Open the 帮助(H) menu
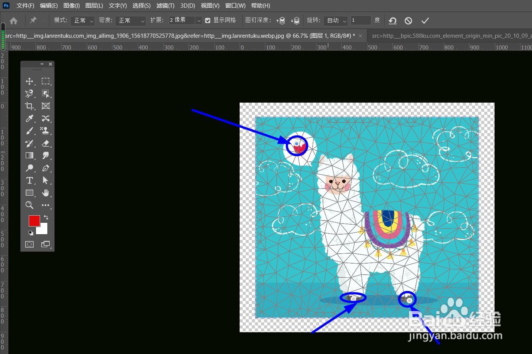 (x=261, y=5)
